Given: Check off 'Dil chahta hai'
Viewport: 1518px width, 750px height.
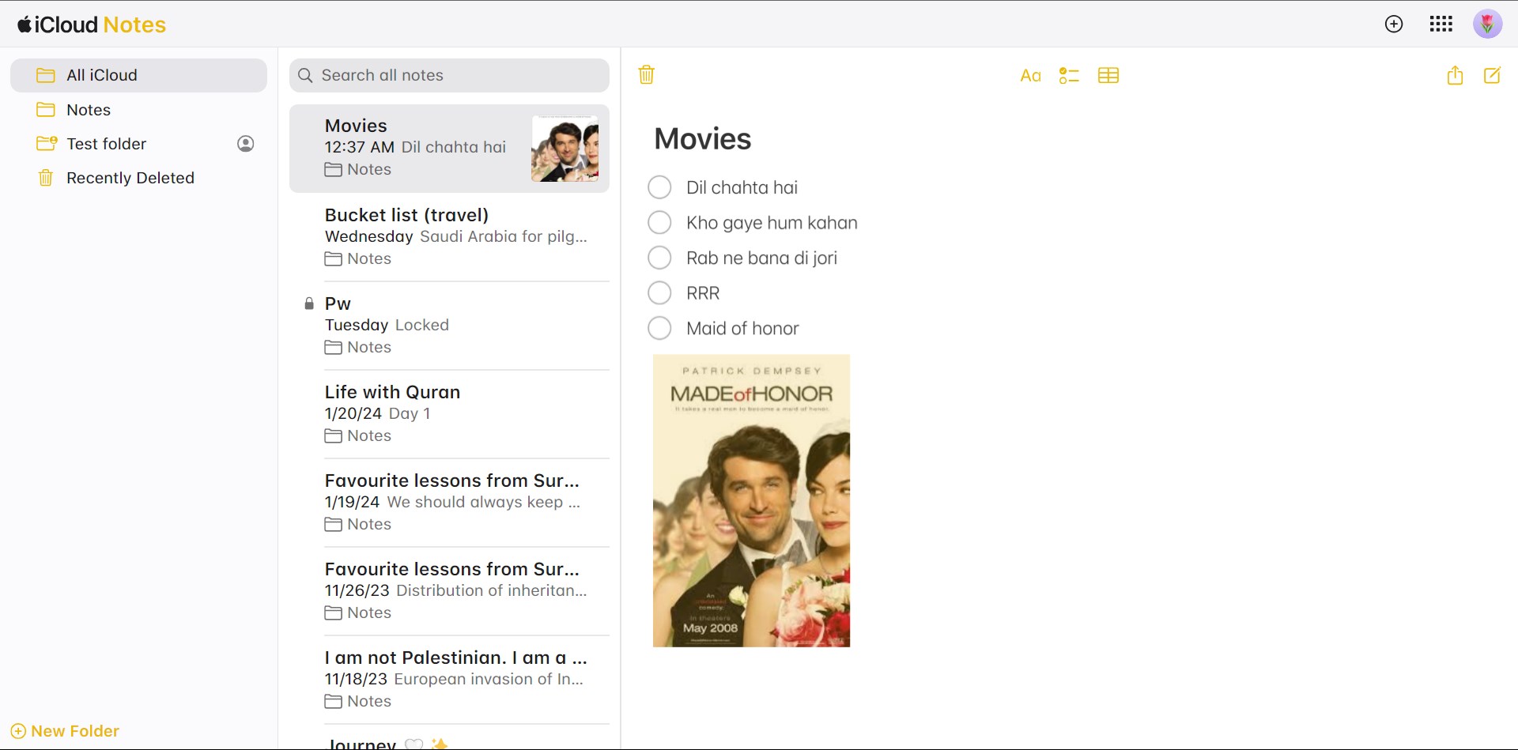Looking at the screenshot, I should point(659,188).
